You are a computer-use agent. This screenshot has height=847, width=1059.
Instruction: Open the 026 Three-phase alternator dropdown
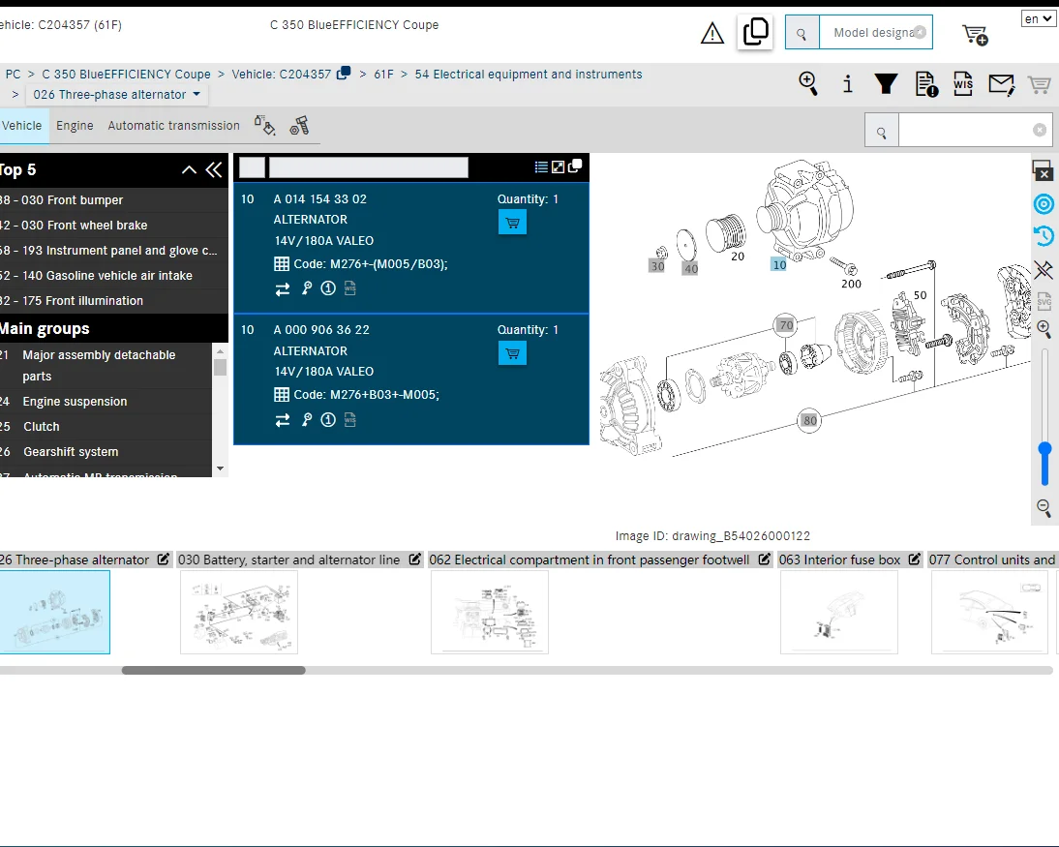(117, 95)
